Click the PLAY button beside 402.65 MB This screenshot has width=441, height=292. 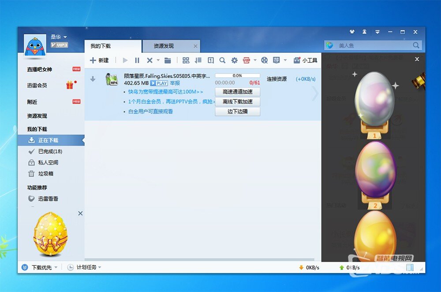point(159,83)
